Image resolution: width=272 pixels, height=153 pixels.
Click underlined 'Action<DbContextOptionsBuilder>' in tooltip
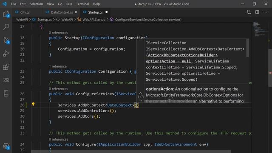click(183, 55)
